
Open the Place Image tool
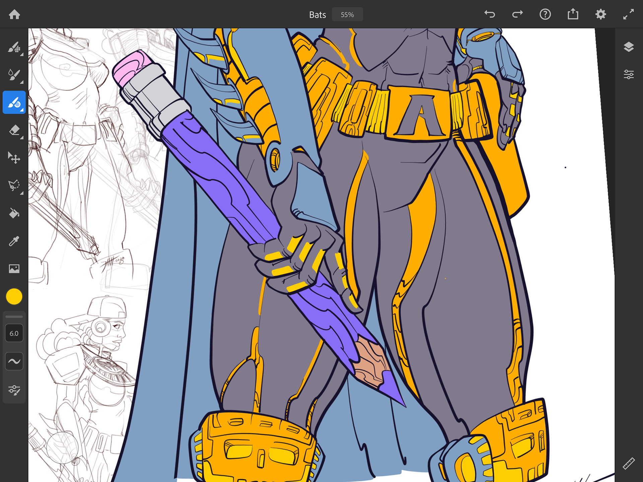tap(14, 268)
